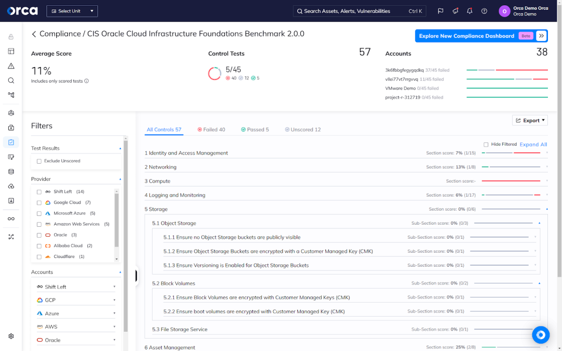Open the Export dropdown
Screen dimensions: 562x351
pos(530,120)
